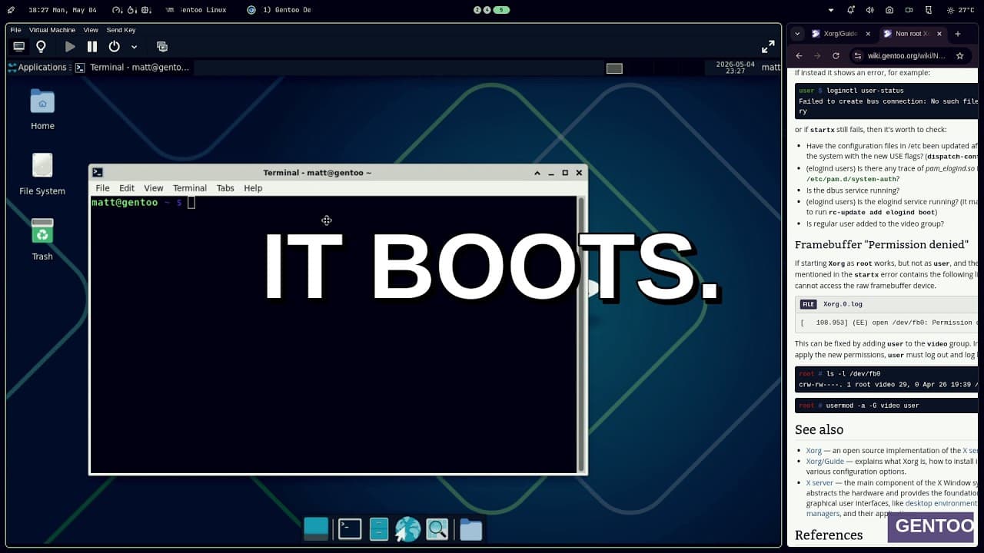Viewport: 984px width, 553px height.
Task: Roll up the Terminal window with shade arrow
Action: click(x=537, y=173)
